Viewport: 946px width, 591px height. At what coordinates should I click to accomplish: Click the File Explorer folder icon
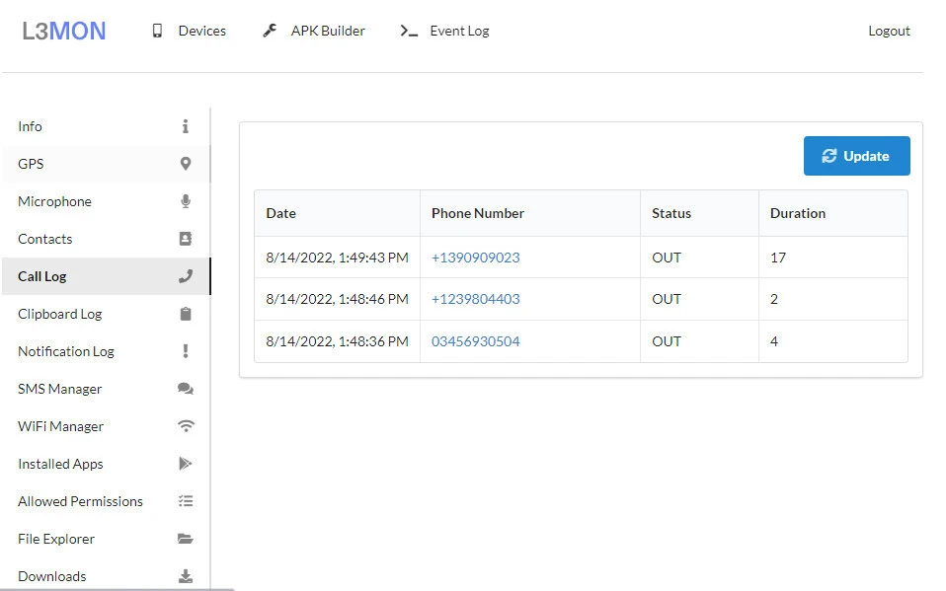[x=185, y=539]
